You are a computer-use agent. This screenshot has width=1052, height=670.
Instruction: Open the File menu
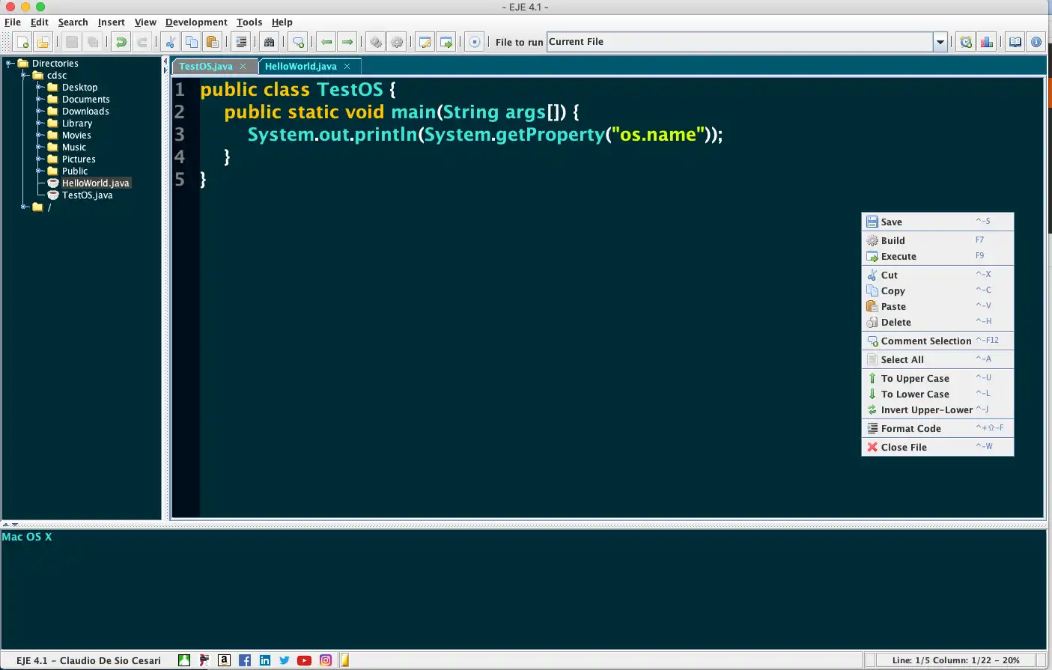coord(13,22)
